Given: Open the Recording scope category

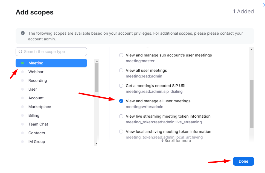Looking at the screenshot, I should tap(37, 80).
